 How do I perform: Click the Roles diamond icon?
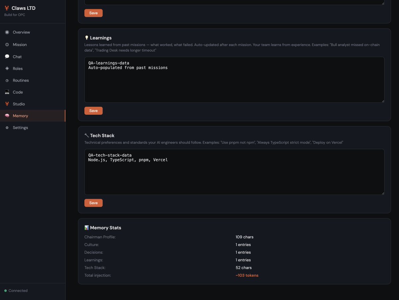(x=7, y=68)
